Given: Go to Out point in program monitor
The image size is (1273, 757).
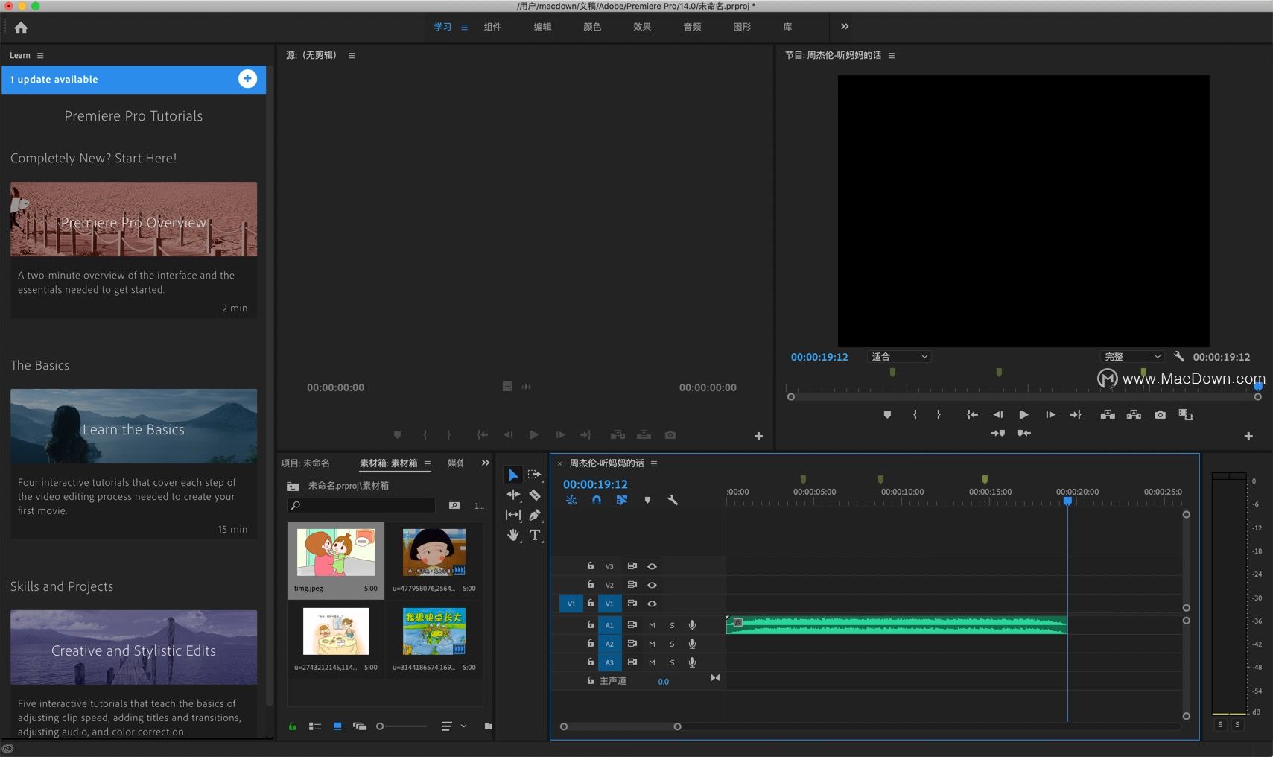Looking at the screenshot, I should tap(1076, 415).
